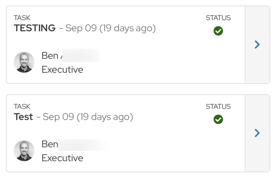This screenshot has height=176, width=273.
Task: Click the Executive role label in TESTING card
Action: (62, 69)
